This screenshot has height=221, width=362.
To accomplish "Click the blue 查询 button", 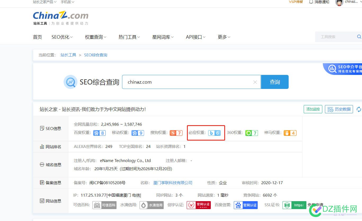I will click(275, 82).
